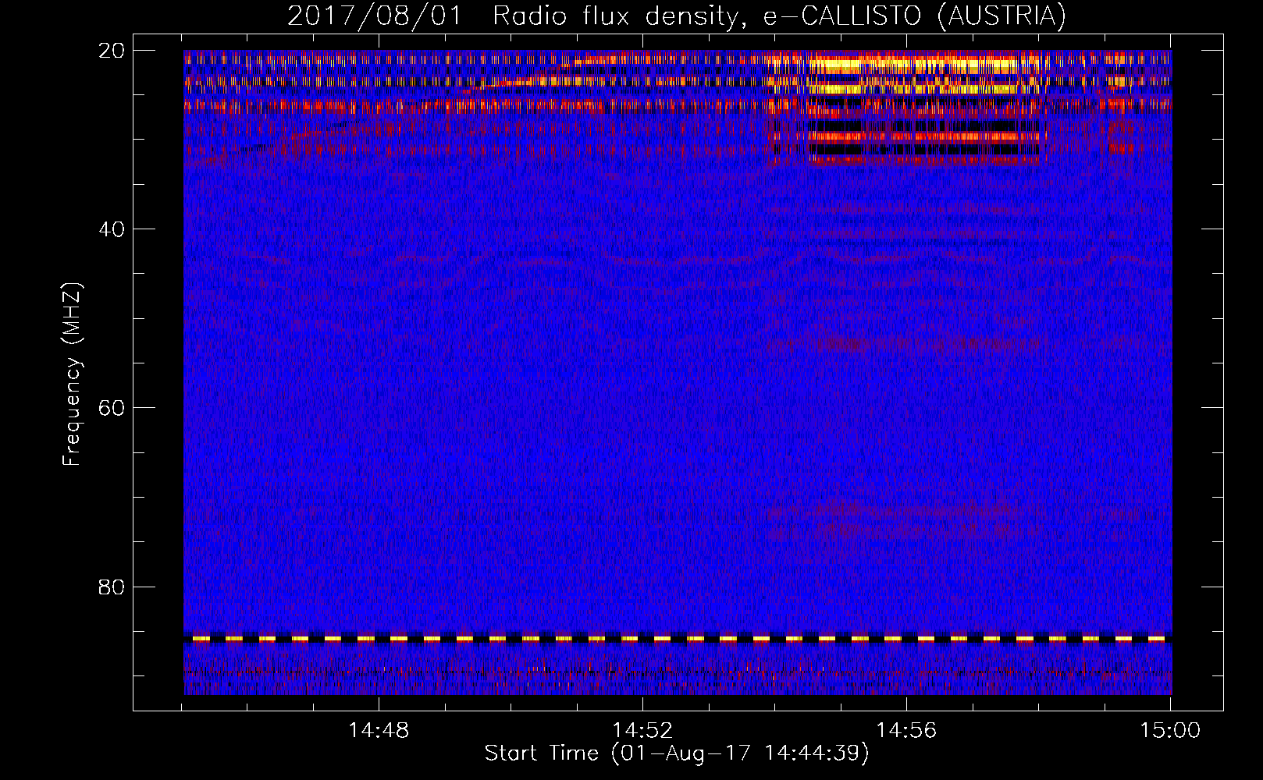Click the '20' frequency tick label
1263x780 pixels.
(112, 51)
